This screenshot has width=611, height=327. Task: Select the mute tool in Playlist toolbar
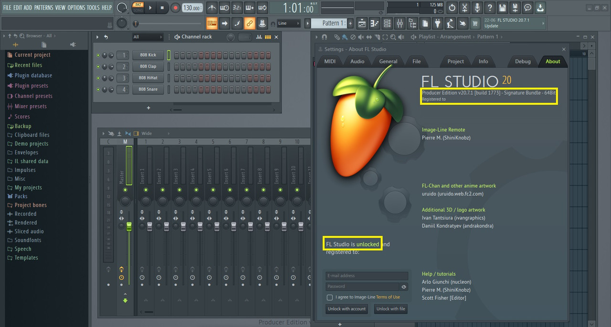tap(360, 37)
